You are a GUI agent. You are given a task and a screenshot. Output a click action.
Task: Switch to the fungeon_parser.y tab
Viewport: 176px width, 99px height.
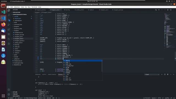pyautogui.click(x=41, y=10)
